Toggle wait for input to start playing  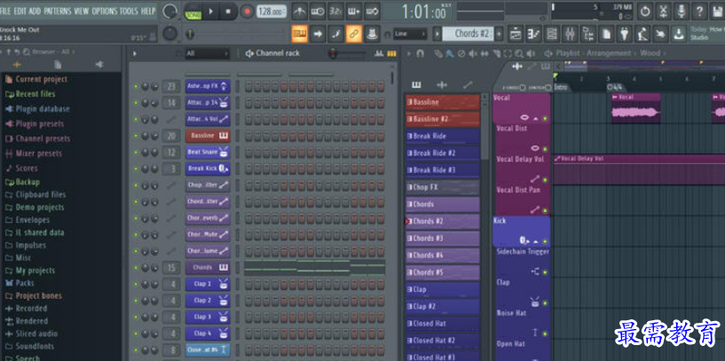[318, 12]
